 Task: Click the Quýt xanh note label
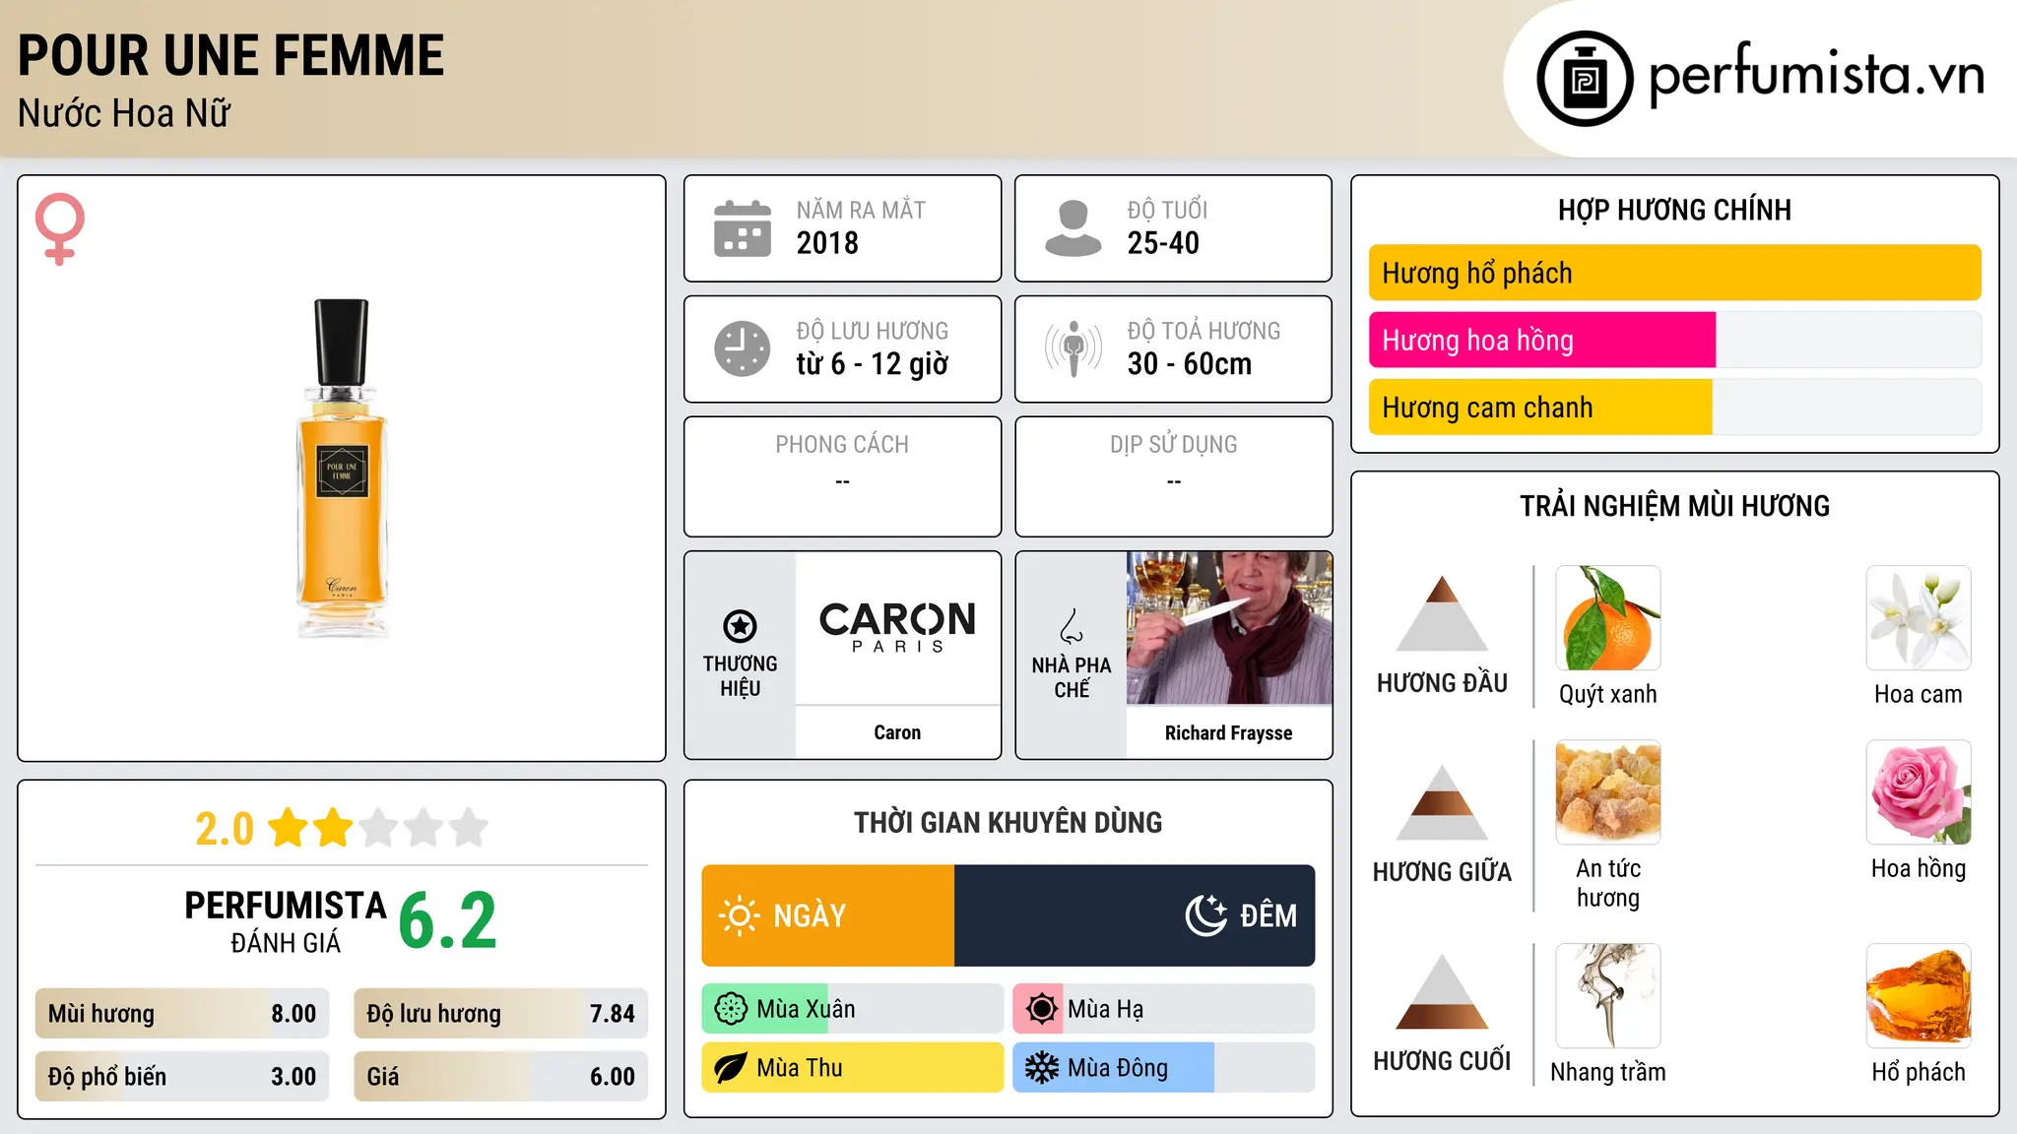(x=1607, y=694)
